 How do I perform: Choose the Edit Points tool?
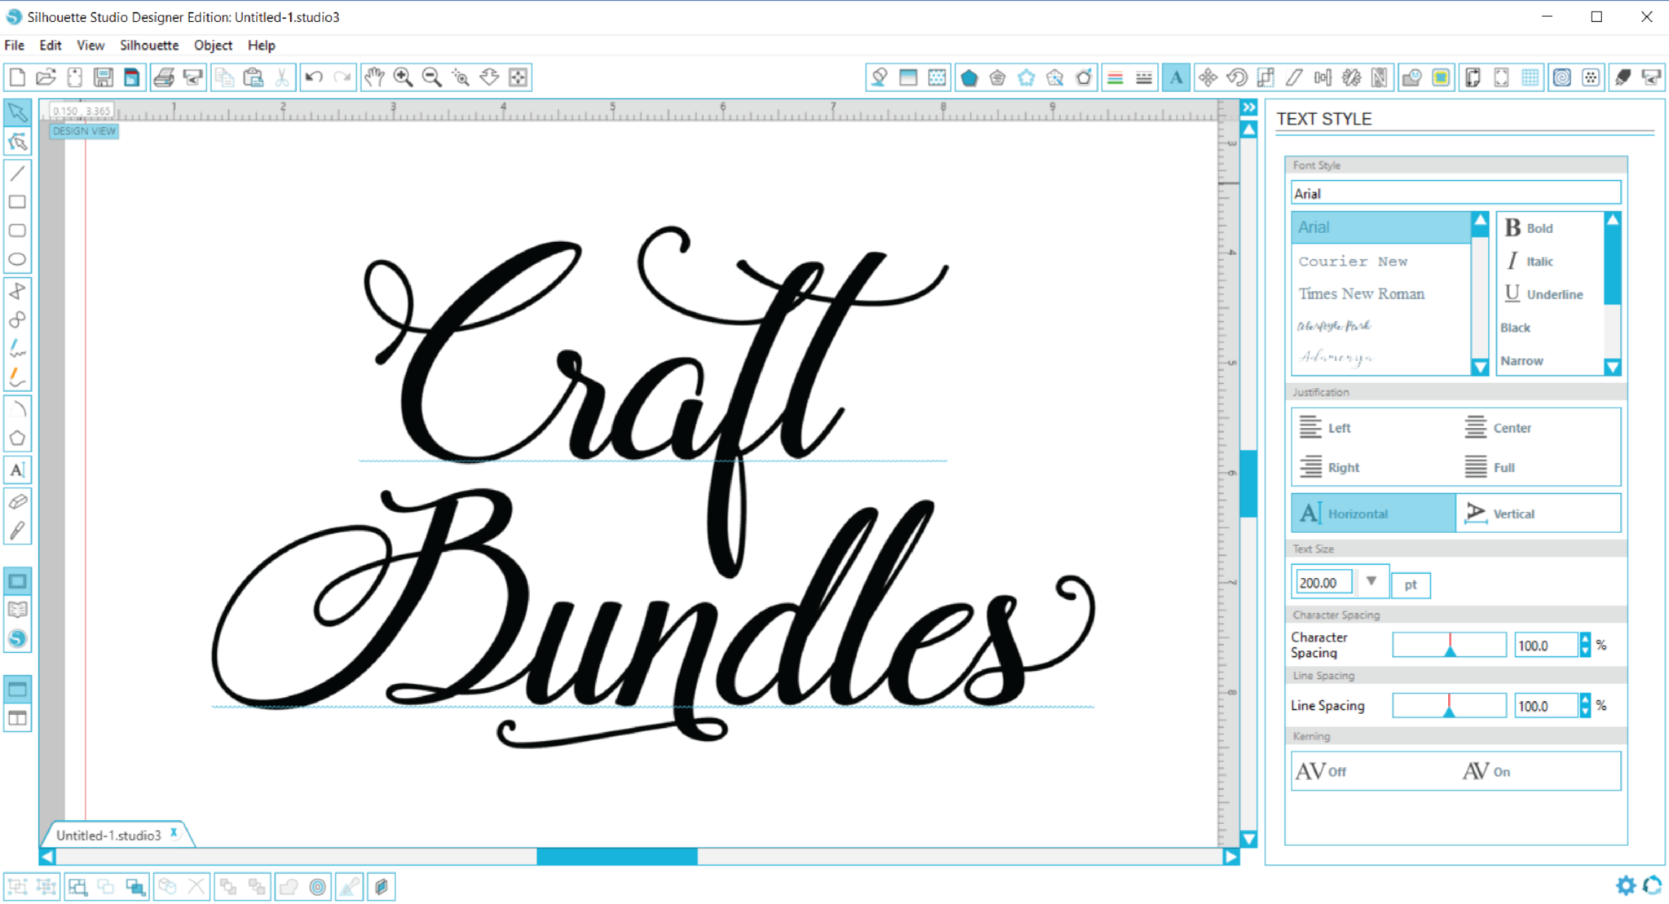tap(17, 143)
